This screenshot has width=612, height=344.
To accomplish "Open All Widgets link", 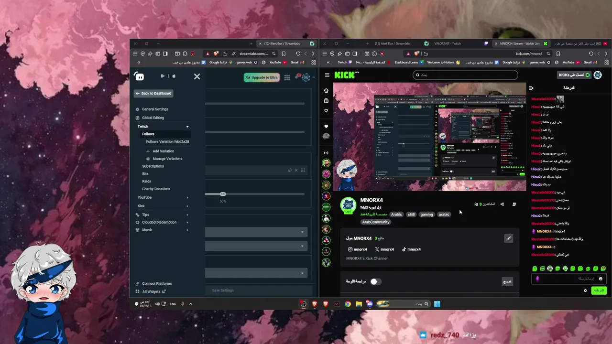I will pos(151,291).
